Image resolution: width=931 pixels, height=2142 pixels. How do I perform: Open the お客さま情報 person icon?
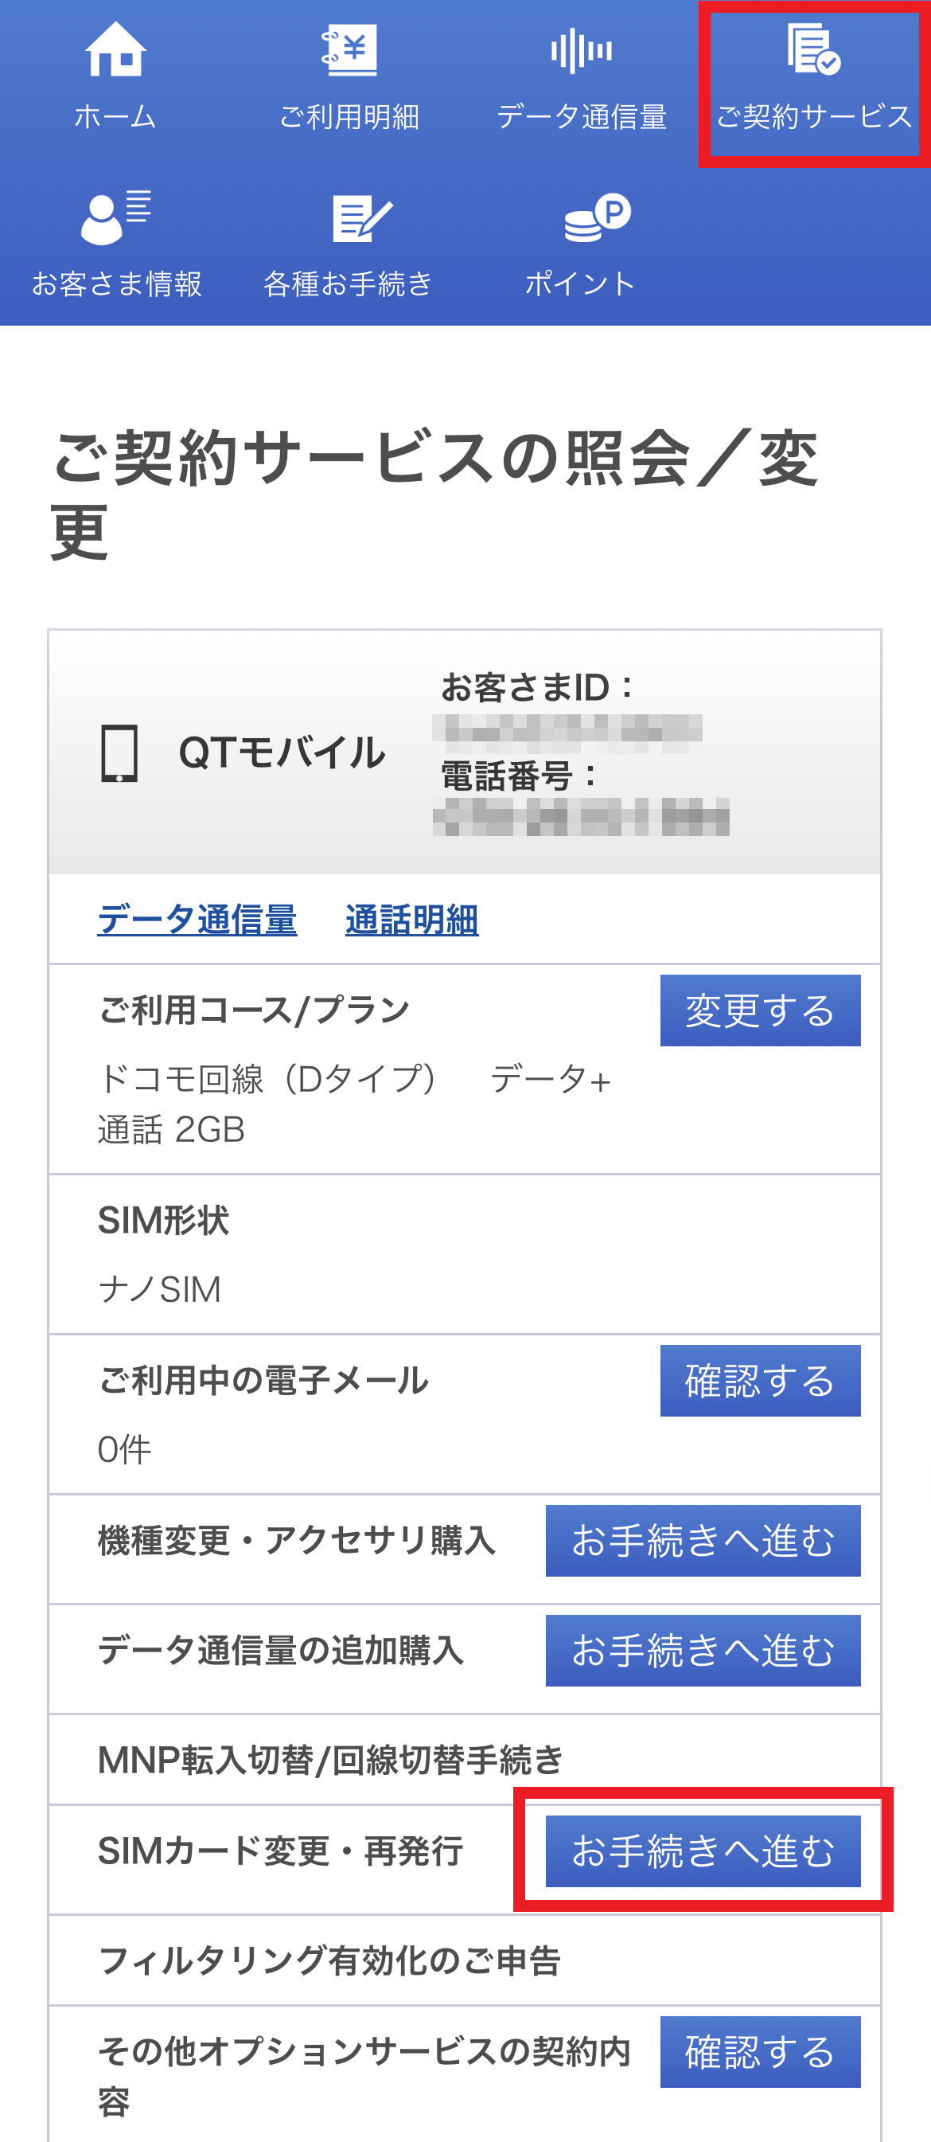coord(115,217)
